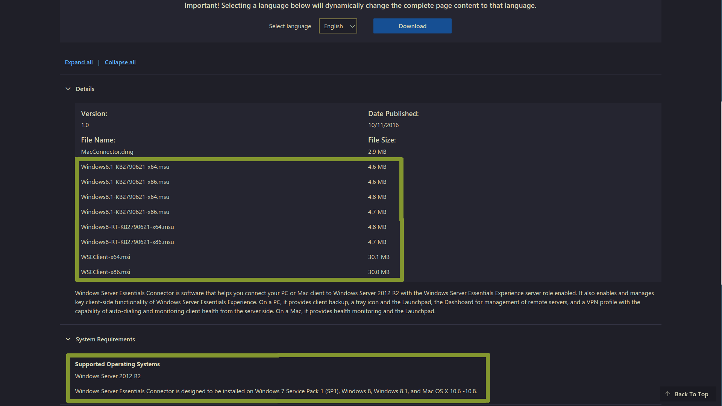Collapse the System Requirements section chevron
The width and height of the screenshot is (722, 406).
tap(68, 339)
